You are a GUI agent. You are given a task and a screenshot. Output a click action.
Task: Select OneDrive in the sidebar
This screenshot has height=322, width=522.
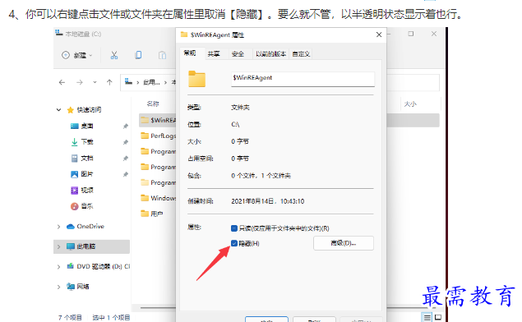(x=85, y=227)
